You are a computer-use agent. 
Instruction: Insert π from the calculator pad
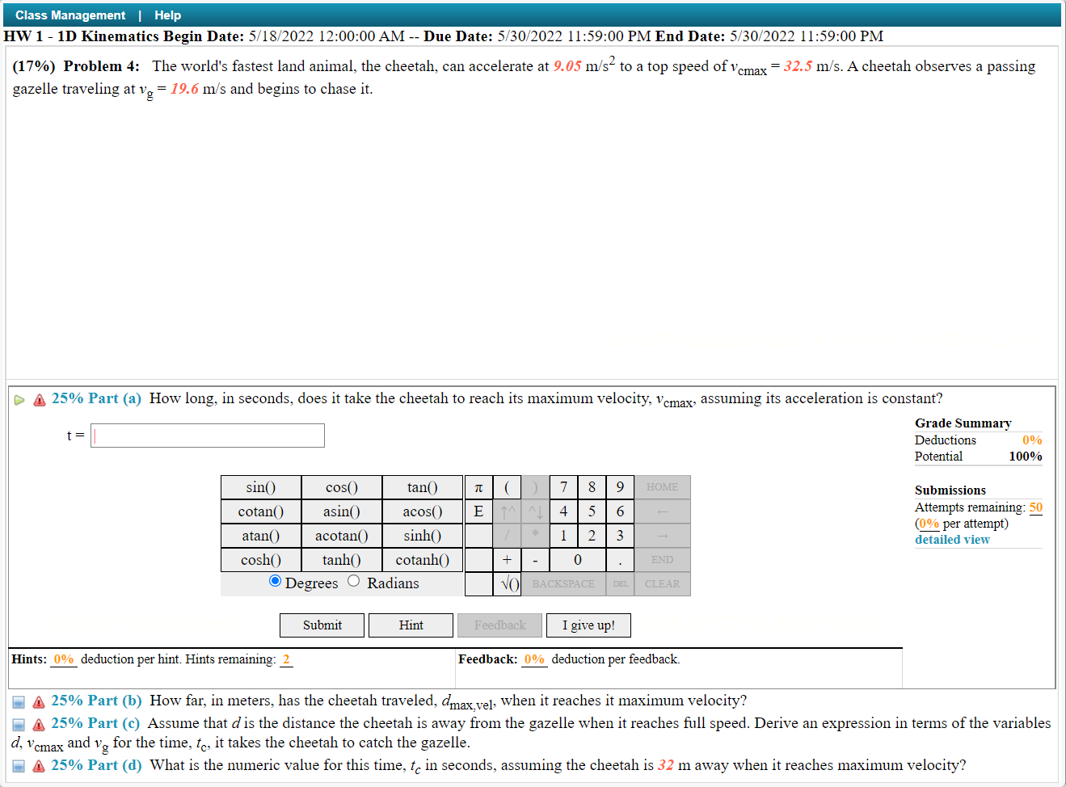click(478, 487)
